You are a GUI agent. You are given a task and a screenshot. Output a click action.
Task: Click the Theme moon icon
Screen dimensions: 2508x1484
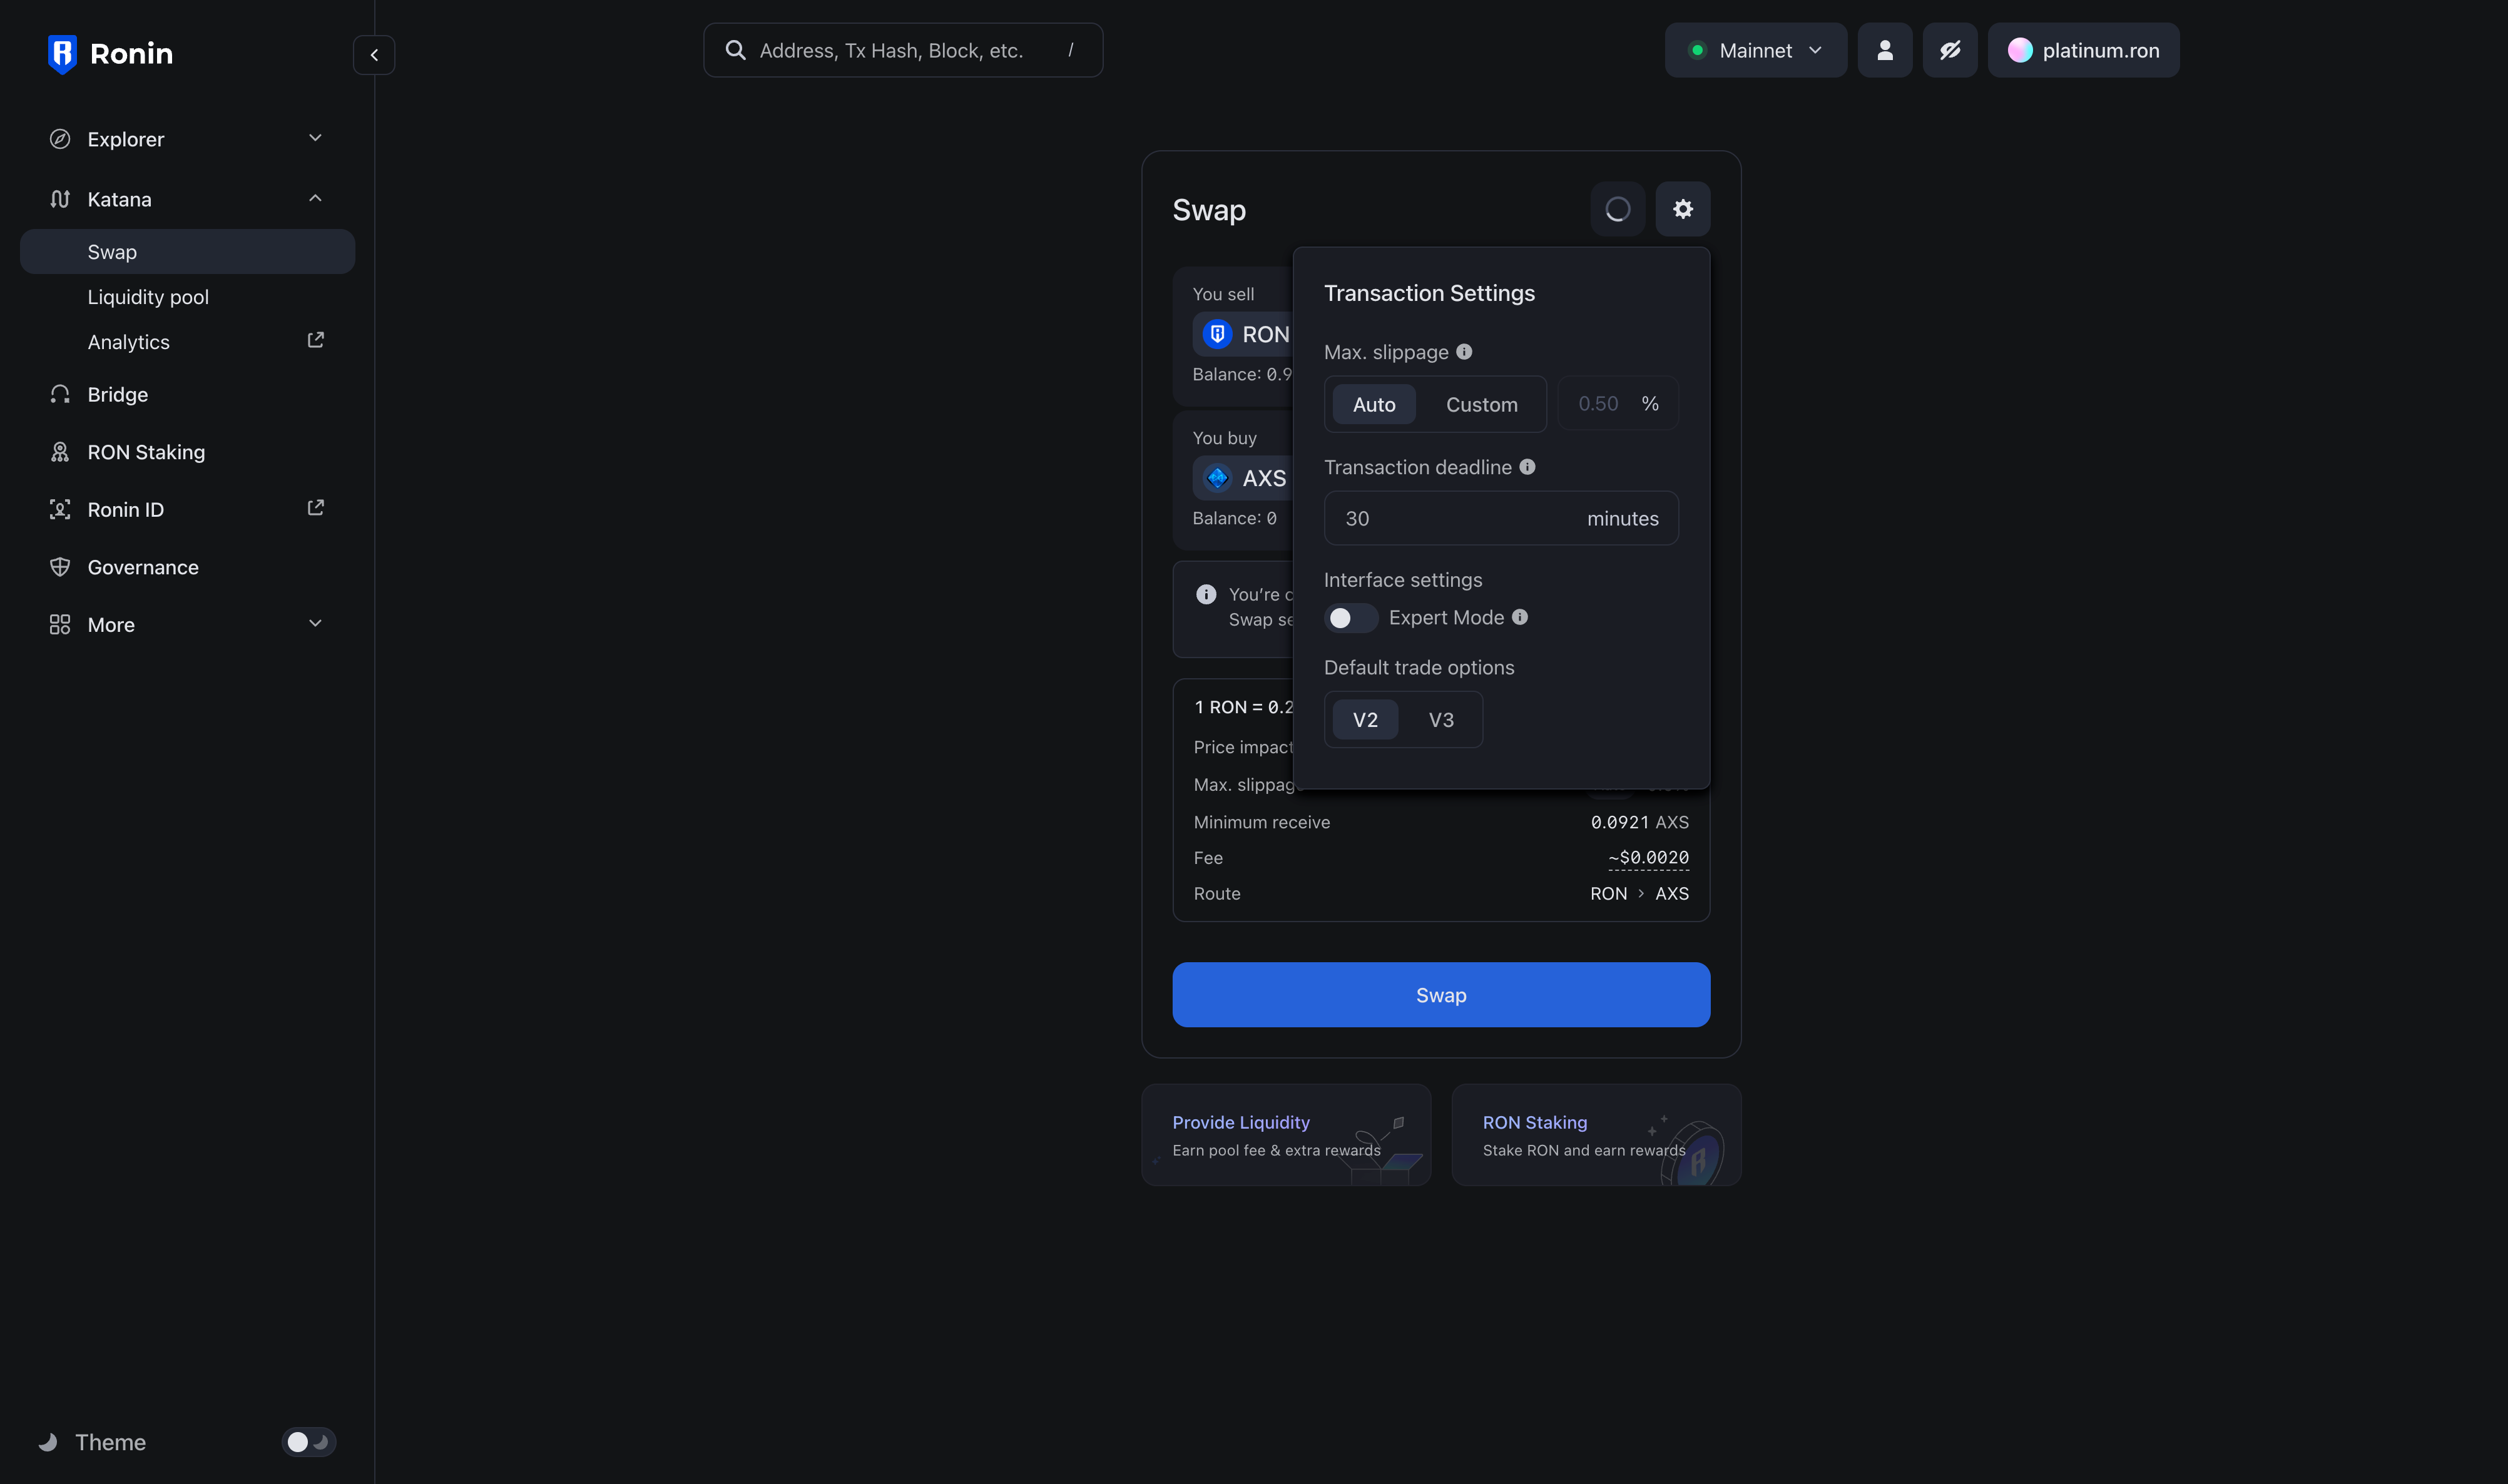coord(47,1442)
